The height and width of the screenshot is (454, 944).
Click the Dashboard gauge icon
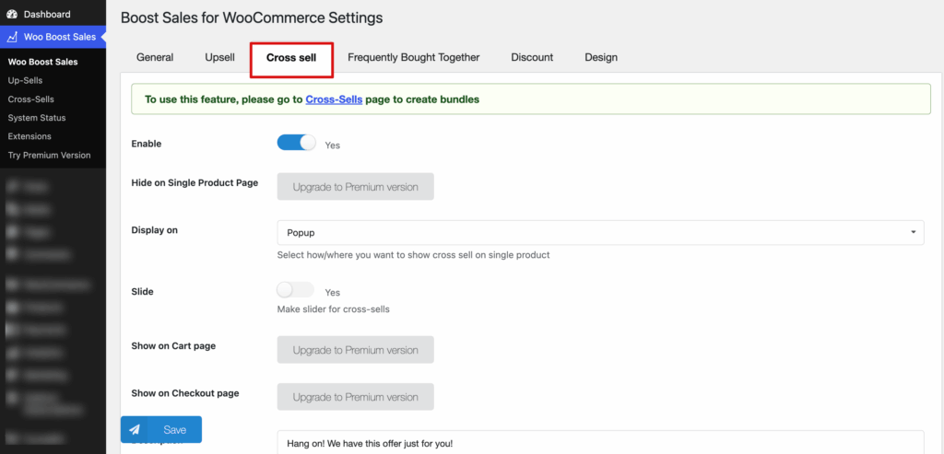[11, 14]
